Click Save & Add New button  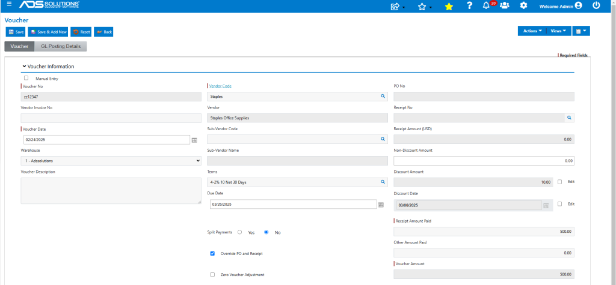coord(48,32)
